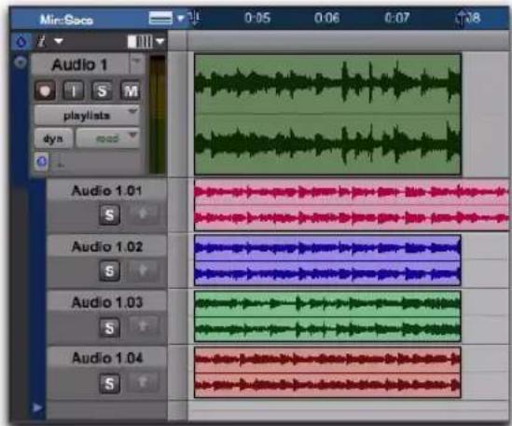Viewport: 512px width, 426px height.
Task: Click the Audio 1 track status circle icon
Action: click(21, 62)
